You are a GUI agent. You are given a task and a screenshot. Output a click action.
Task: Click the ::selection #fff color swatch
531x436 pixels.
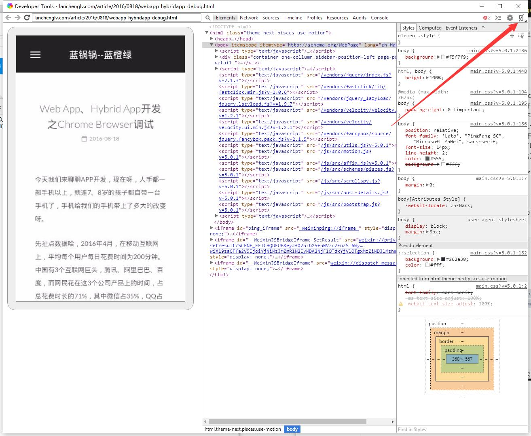pos(427,265)
